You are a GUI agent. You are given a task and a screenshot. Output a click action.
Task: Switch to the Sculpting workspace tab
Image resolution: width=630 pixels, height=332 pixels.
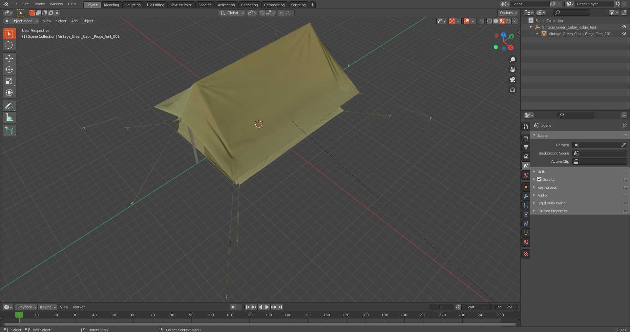coord(133,5)
